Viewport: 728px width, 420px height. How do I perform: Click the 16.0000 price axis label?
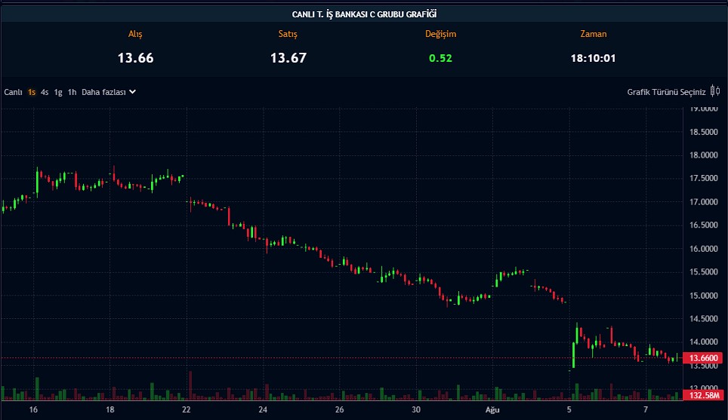coord(703,249)
